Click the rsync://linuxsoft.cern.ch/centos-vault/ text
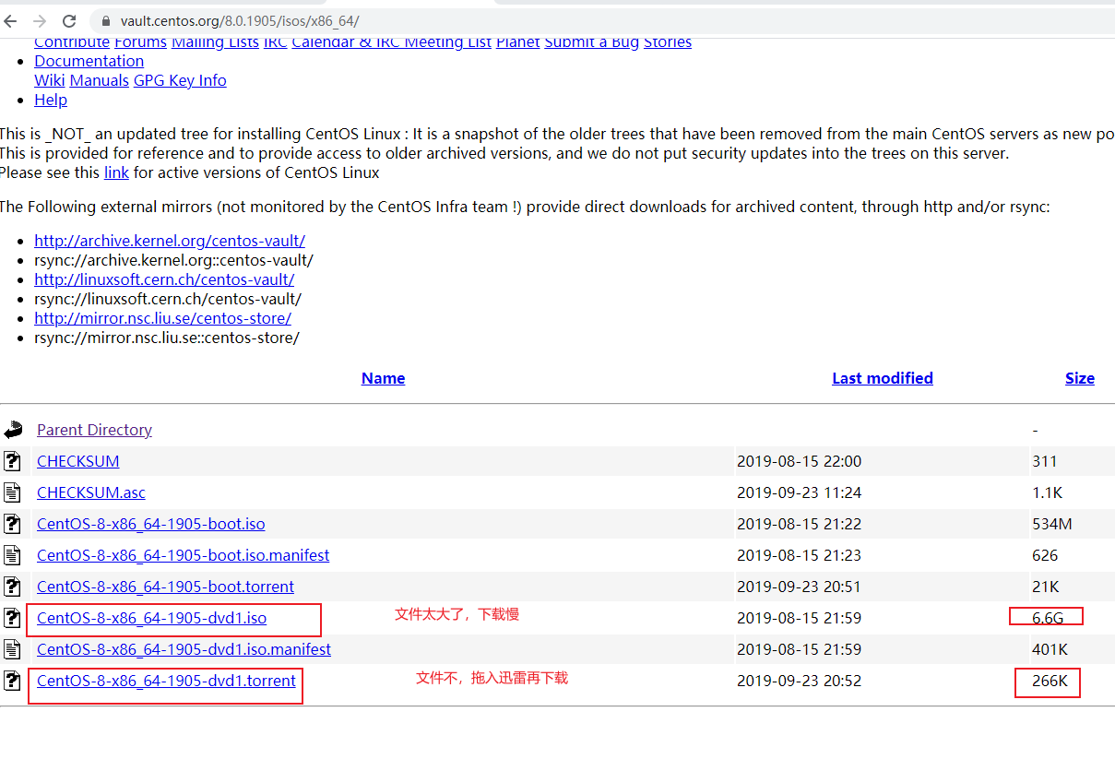The image size is (1115, 759). pos(168,299)
